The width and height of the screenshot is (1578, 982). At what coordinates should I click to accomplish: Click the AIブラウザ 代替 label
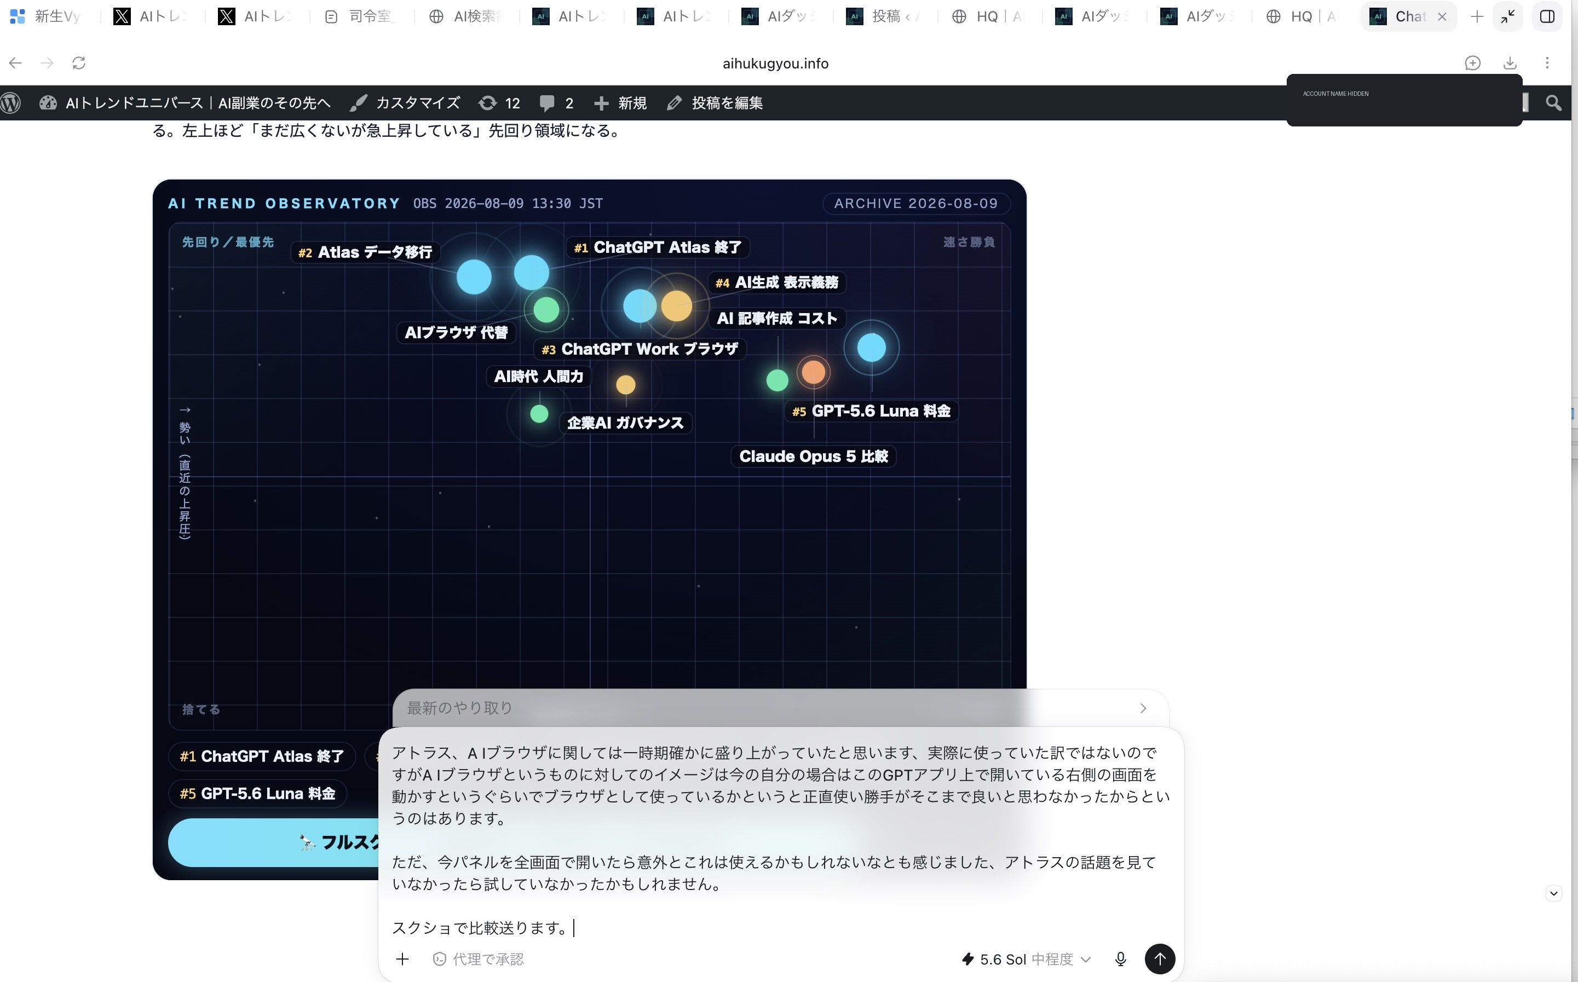pyautogui.click(x=456, y=332)
